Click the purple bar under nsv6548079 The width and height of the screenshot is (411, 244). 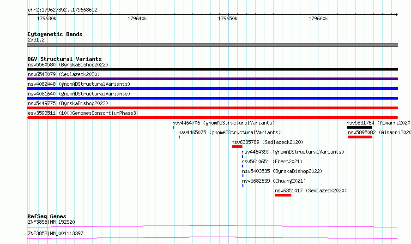pyautogui.click(x=212, y=79)
